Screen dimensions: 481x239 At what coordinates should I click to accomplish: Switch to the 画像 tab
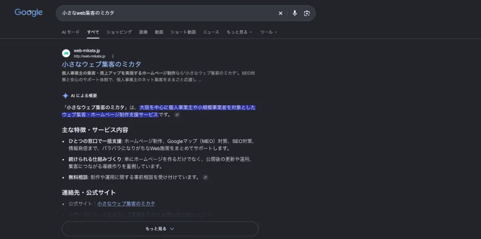(143, 32)
